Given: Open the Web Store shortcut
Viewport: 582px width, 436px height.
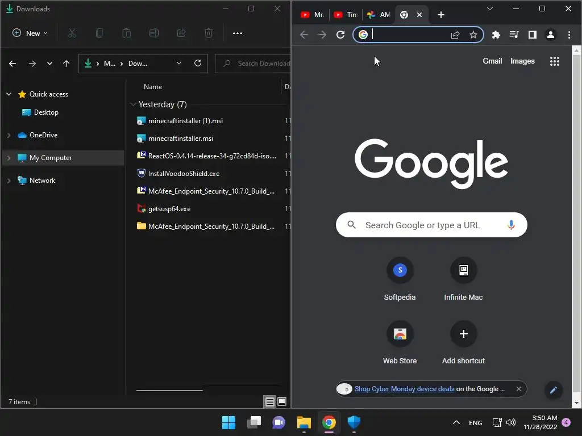Looking at the screenshot, I should click(400, 343).
